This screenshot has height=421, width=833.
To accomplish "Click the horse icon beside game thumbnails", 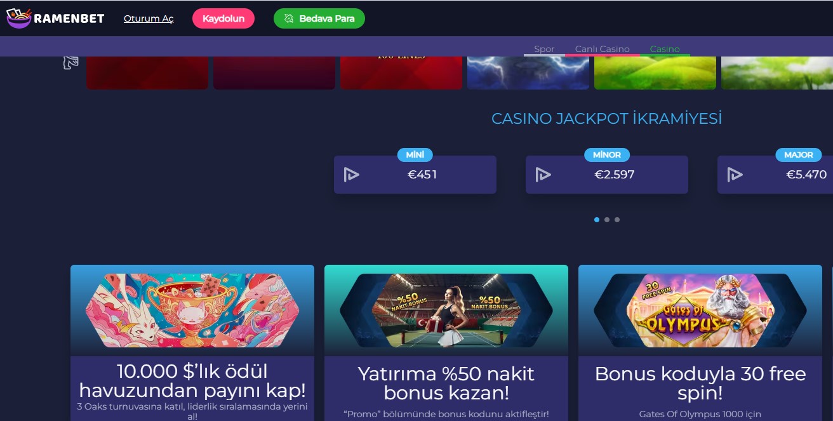I will [x=70, y=62].
